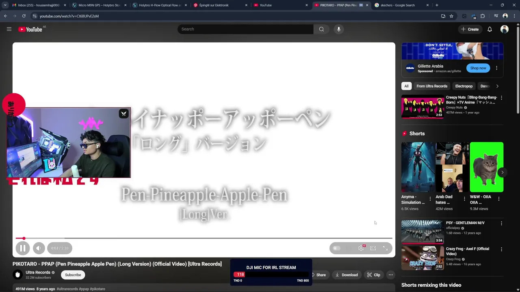This screenshot has width=520, height=292.
Task: Open options for PSY GENTLEMAN video
Action: 501,223
